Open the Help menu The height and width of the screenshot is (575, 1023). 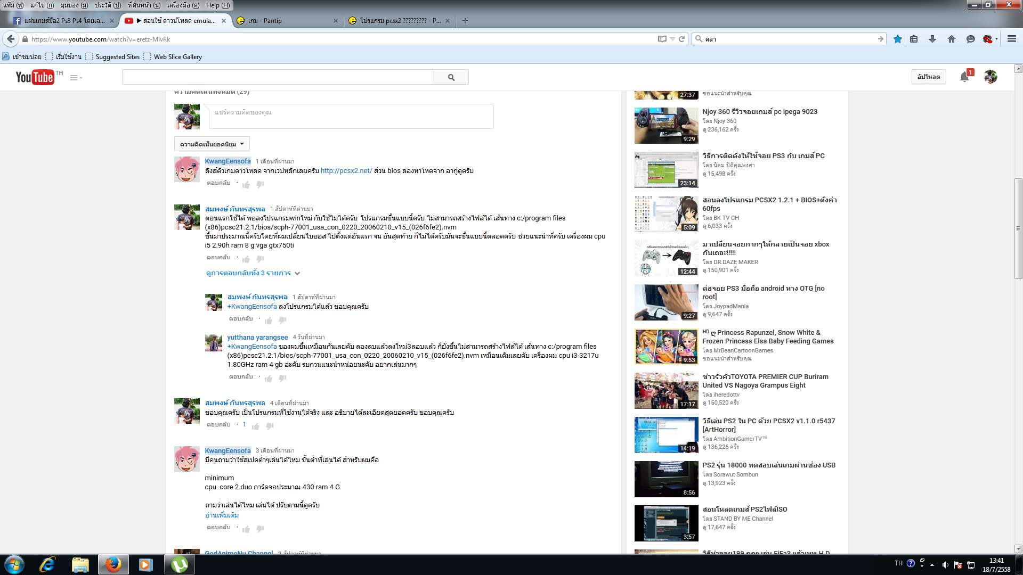tap(218, 5)
